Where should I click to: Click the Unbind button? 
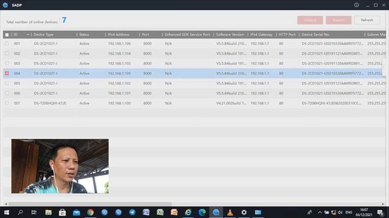click(x=310, y=20)
